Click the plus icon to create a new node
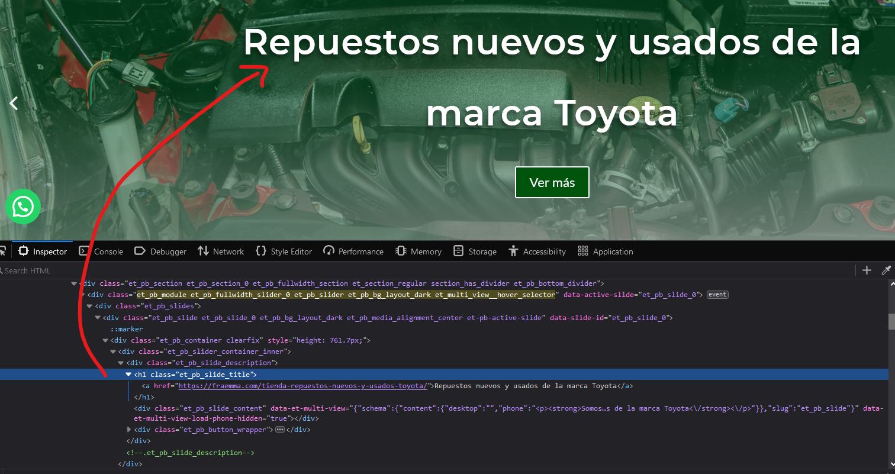Screen dimensions: 895x474 click(x=867, y=270)
